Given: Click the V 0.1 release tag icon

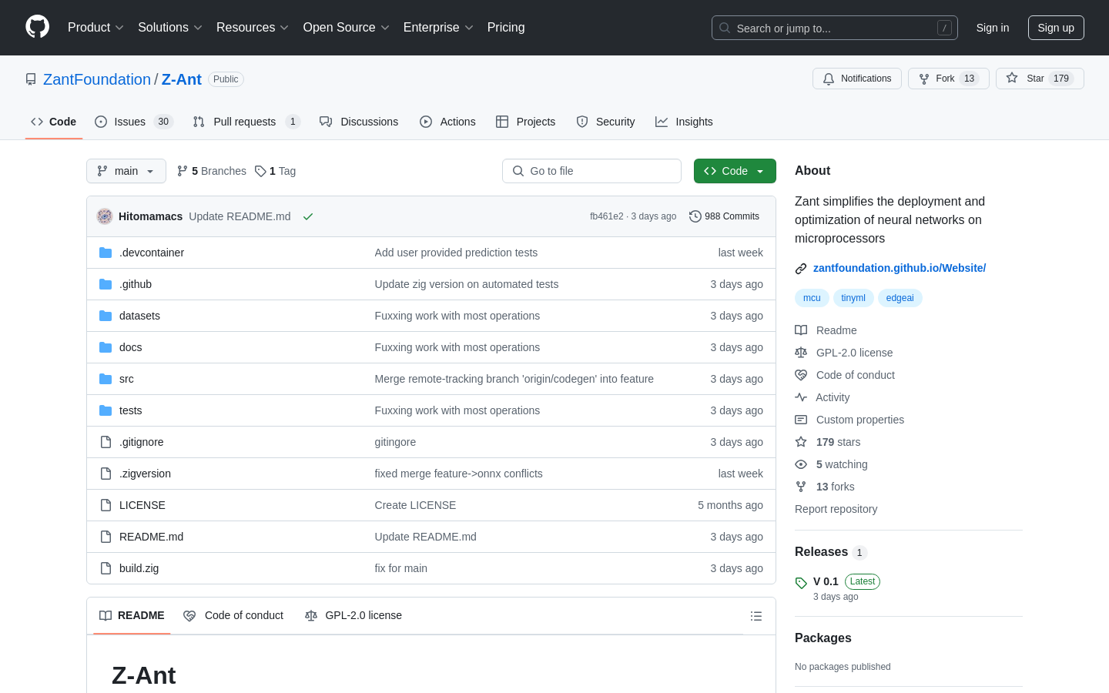Looking at the screenshot, I should (x=801, y=583).
